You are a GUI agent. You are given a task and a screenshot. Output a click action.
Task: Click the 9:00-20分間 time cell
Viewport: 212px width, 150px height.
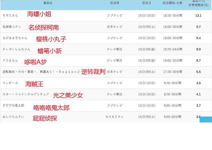(173, 117)
